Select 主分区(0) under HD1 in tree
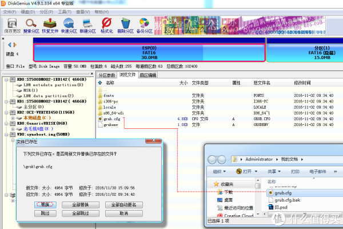 click(x=34, y=107)
